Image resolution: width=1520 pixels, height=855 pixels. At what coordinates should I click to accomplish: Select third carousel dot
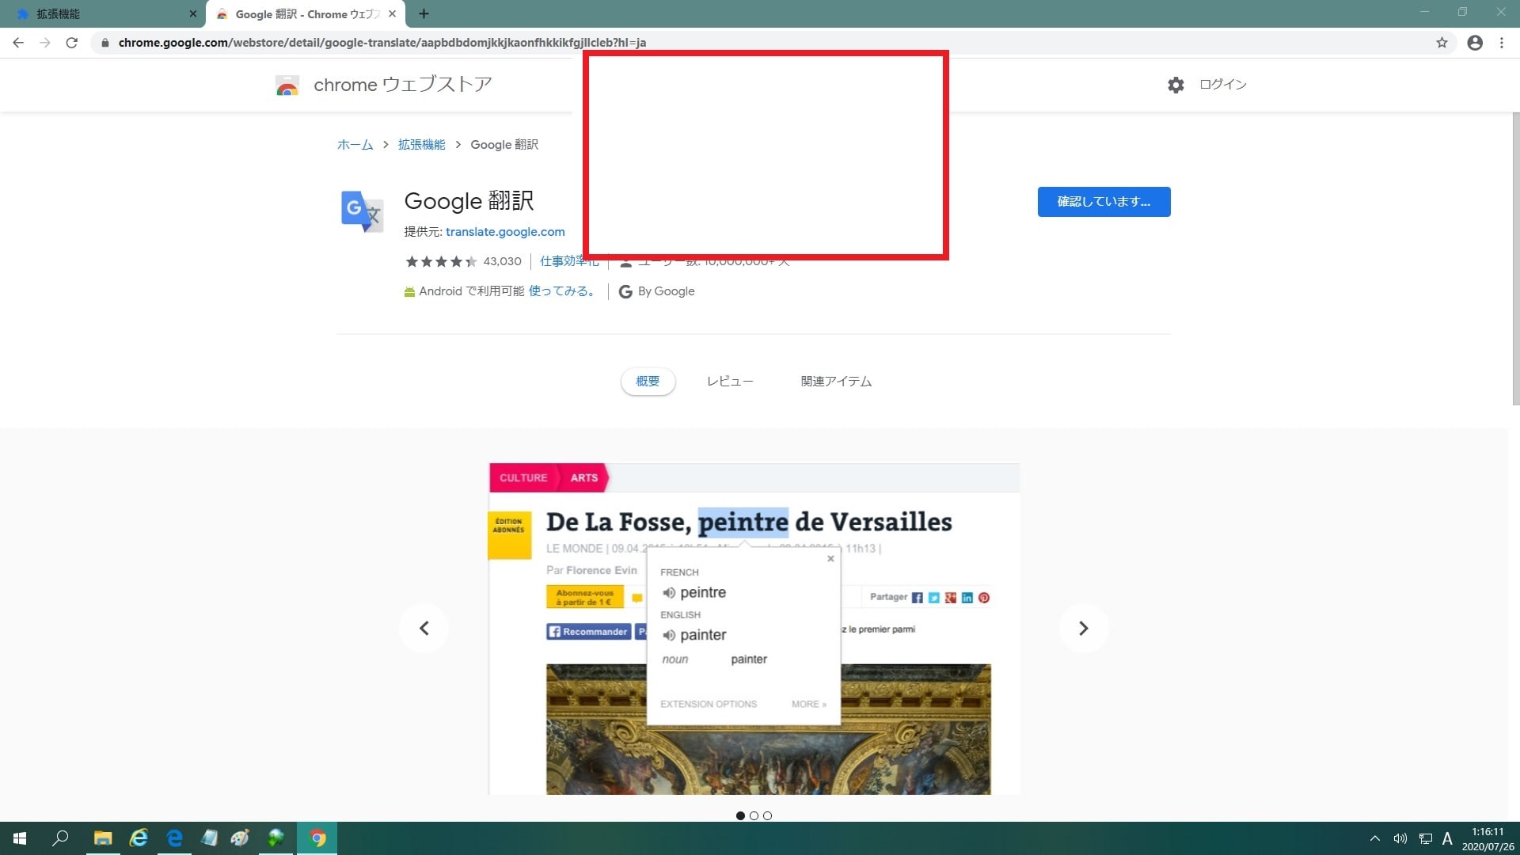[767, 815]
